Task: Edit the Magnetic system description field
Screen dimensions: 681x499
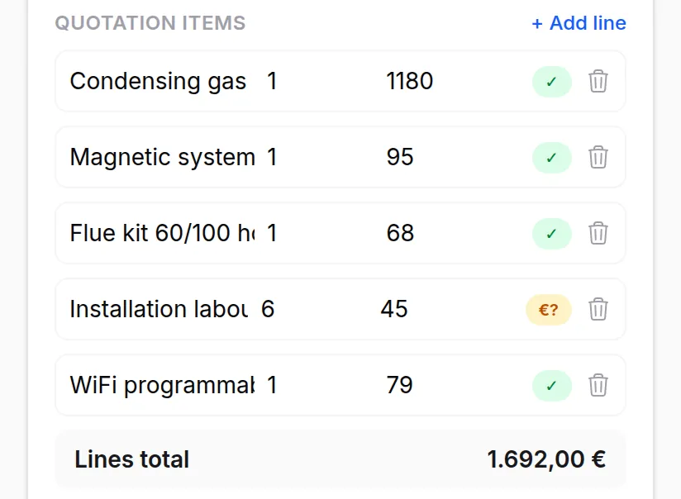Action: point(163,157)
